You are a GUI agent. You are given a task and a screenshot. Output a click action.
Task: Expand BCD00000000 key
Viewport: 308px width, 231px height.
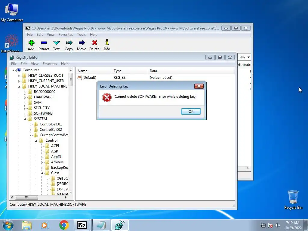(25, 92)
